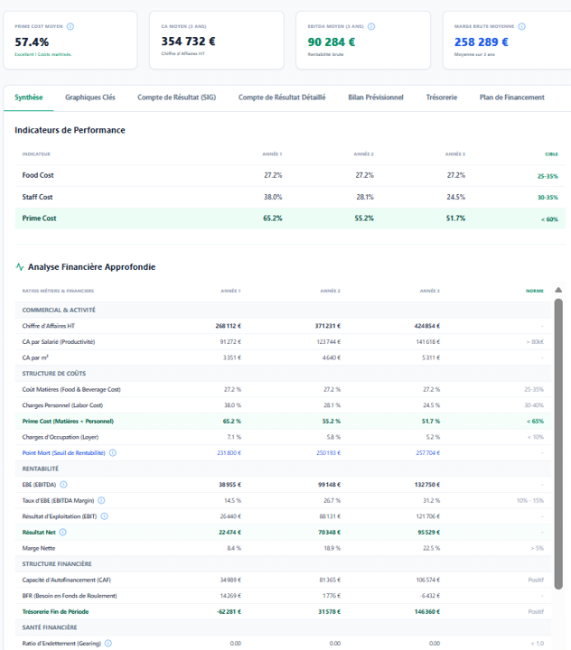Click info icon next to Prime Cost Moyen
This screenshot has height=650, width=571.
click(x=70, y=26)
